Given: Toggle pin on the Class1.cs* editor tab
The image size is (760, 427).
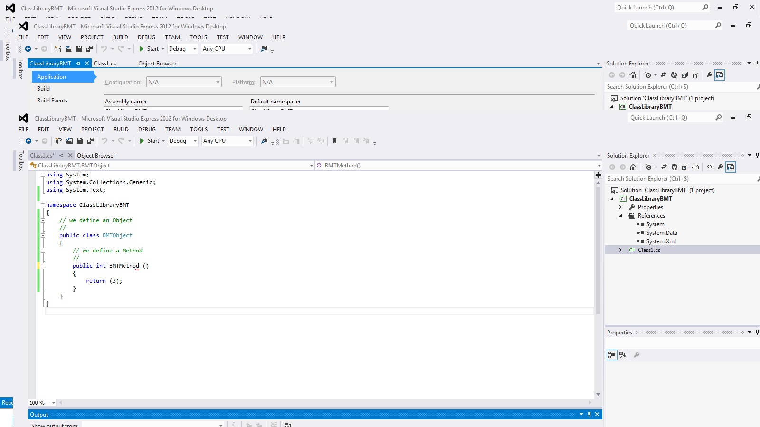Looking at the screenshot, I should coord(61,155).
